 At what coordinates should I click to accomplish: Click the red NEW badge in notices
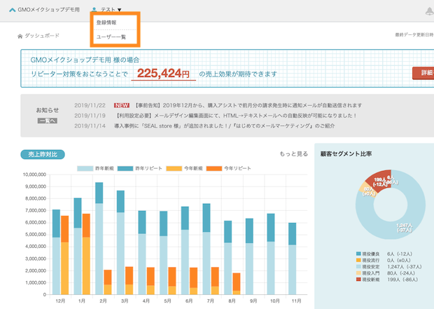pyautogui.click(x=122, y=104)
